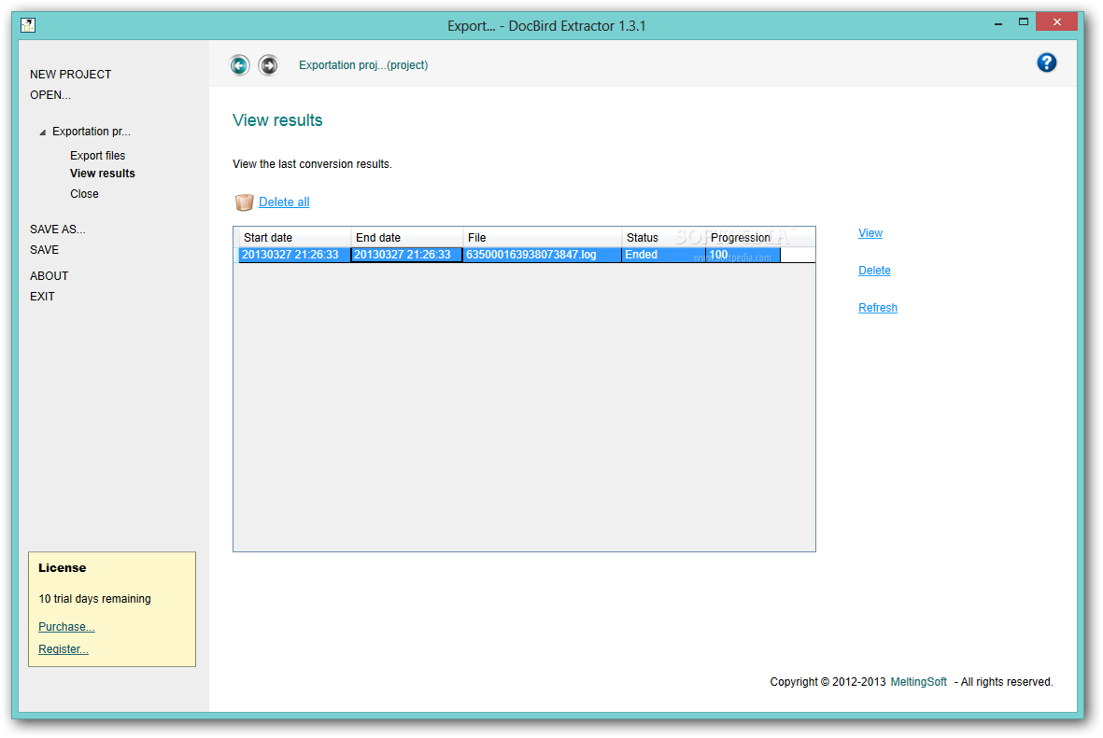Screen dimensions: 1103x738
Task: Click SAVE in the sidebar
Action: coord(44,249)
